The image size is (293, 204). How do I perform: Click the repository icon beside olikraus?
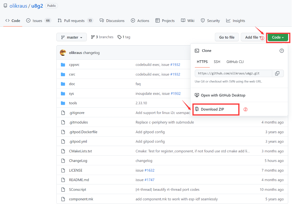pos(5,6)
